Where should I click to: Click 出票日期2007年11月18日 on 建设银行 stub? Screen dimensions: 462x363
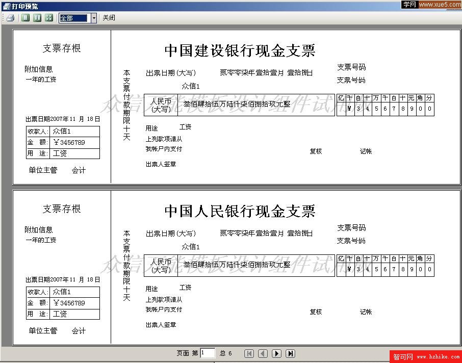point(62,119)
